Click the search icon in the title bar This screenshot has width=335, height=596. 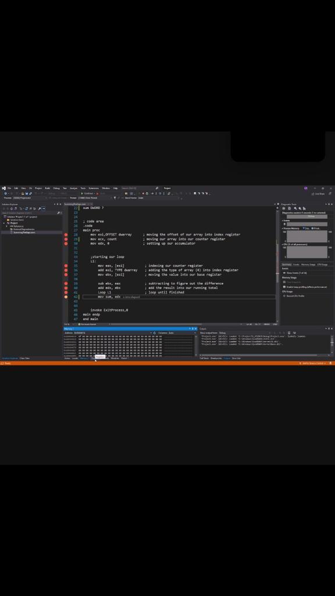point(157,188)
